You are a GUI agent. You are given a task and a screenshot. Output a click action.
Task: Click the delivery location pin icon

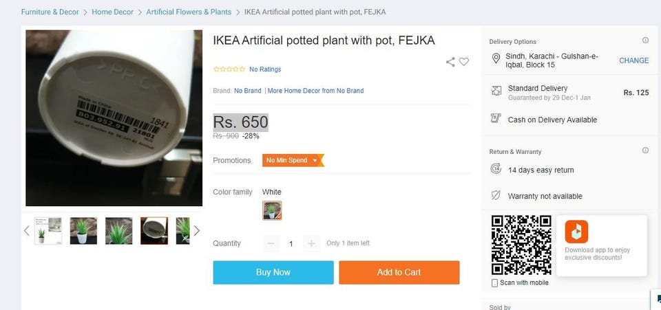tap(496, 60)
